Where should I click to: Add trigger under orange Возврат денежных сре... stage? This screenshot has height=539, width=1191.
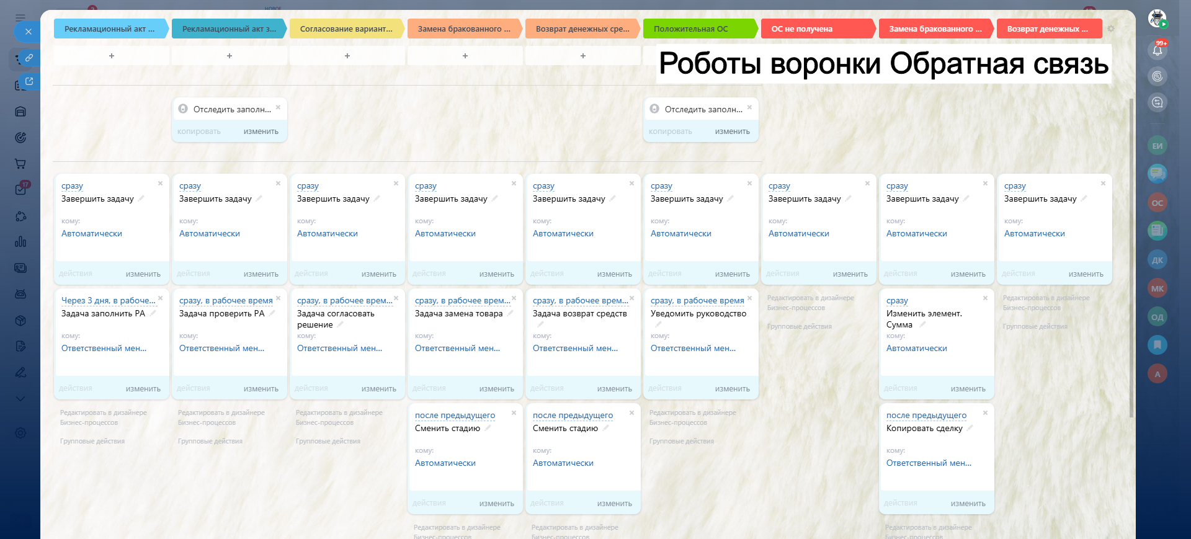point(583,56)
